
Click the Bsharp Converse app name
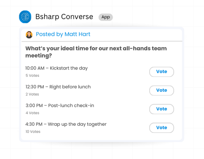tap(64, 17)
